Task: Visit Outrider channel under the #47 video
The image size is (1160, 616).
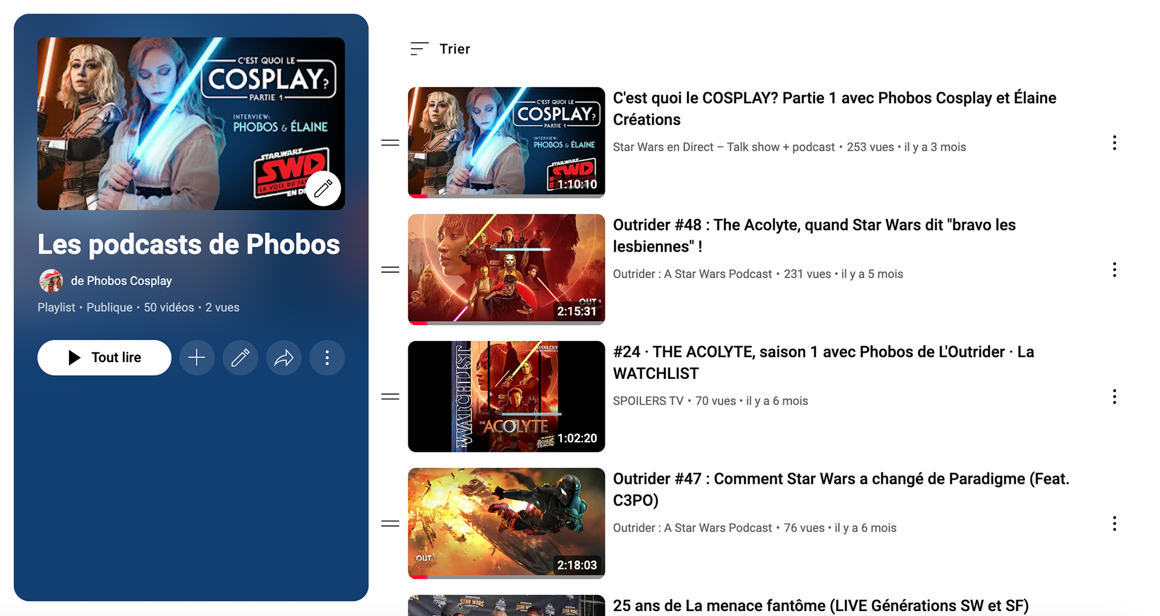Action: [x=692, y=528]
